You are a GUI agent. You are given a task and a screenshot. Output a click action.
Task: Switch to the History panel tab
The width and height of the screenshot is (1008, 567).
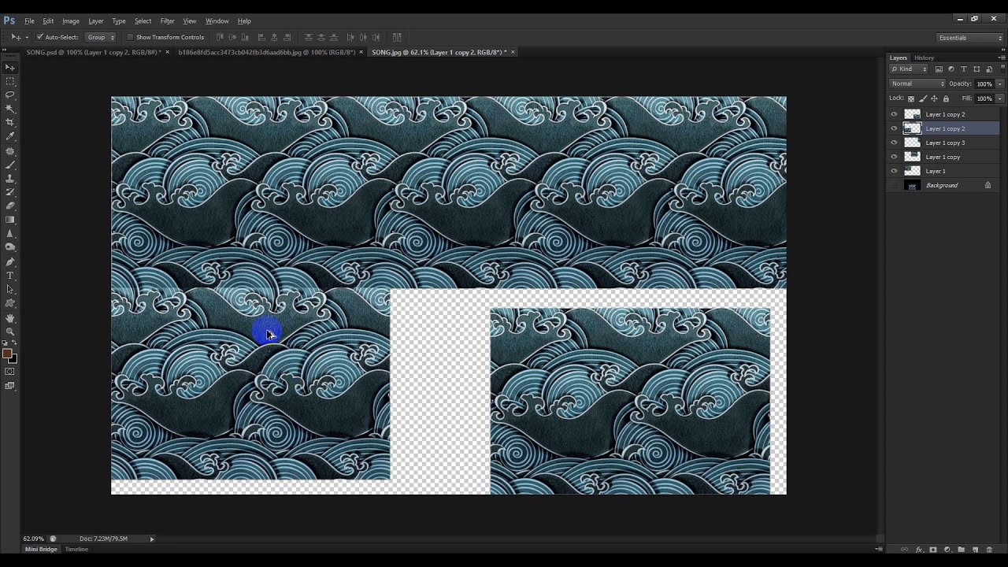click(x=924, y=57)
